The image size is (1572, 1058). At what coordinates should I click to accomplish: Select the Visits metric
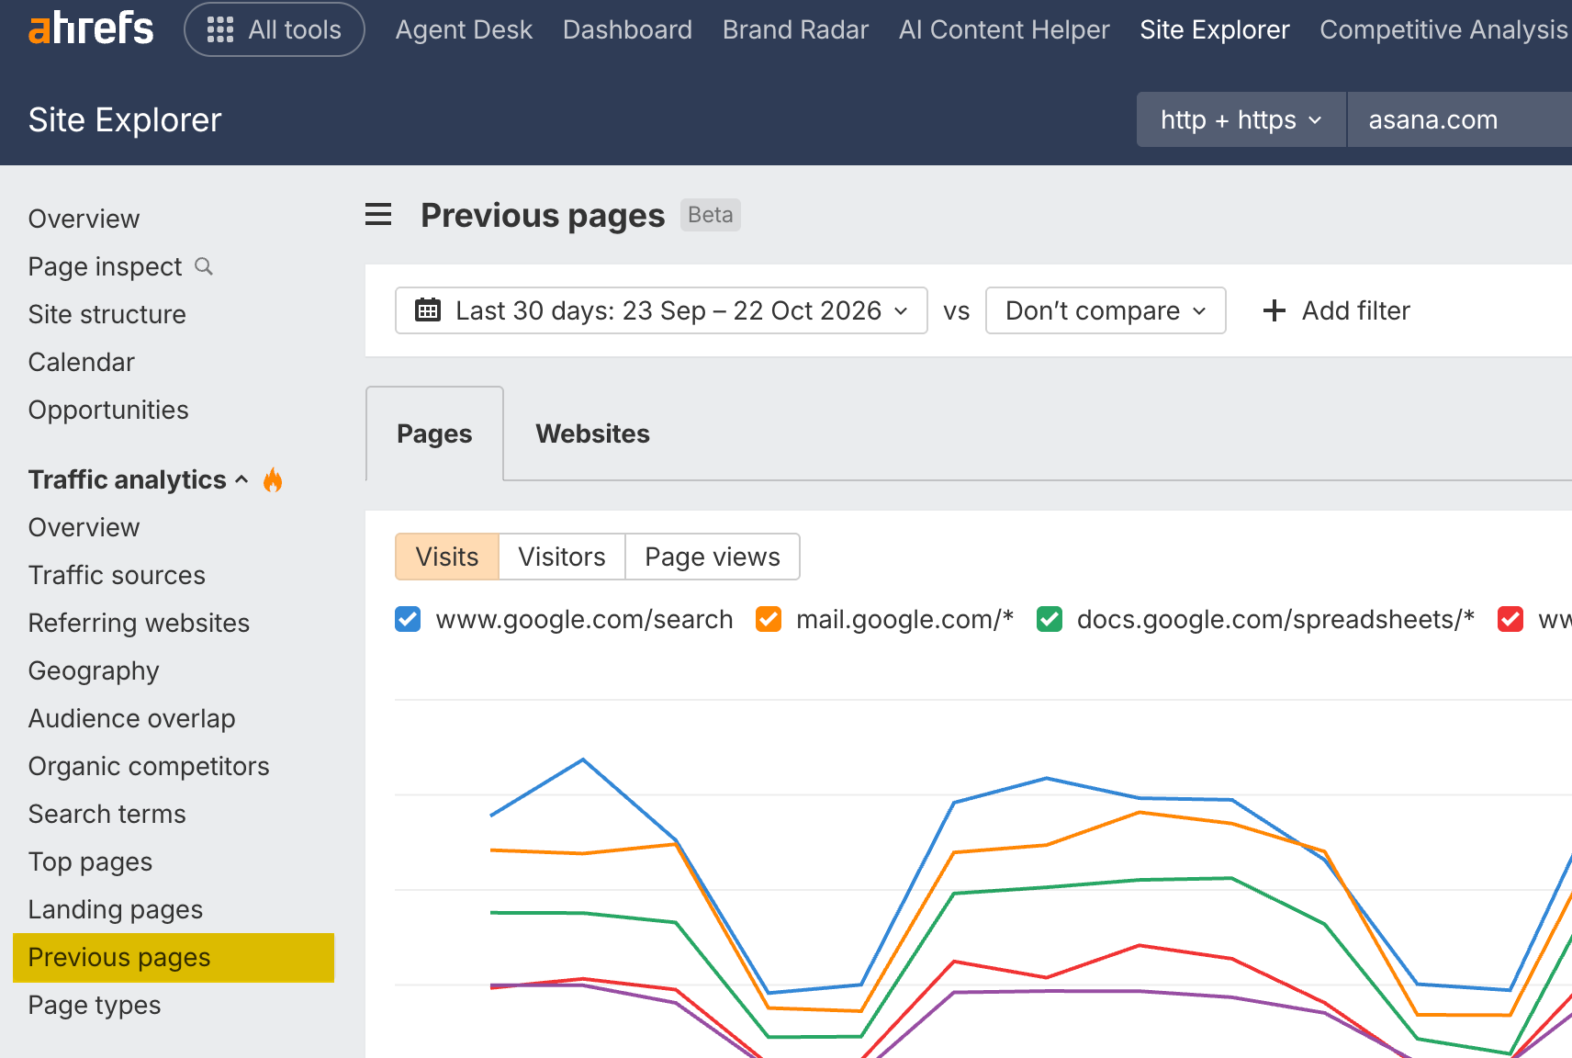(447, 557)
